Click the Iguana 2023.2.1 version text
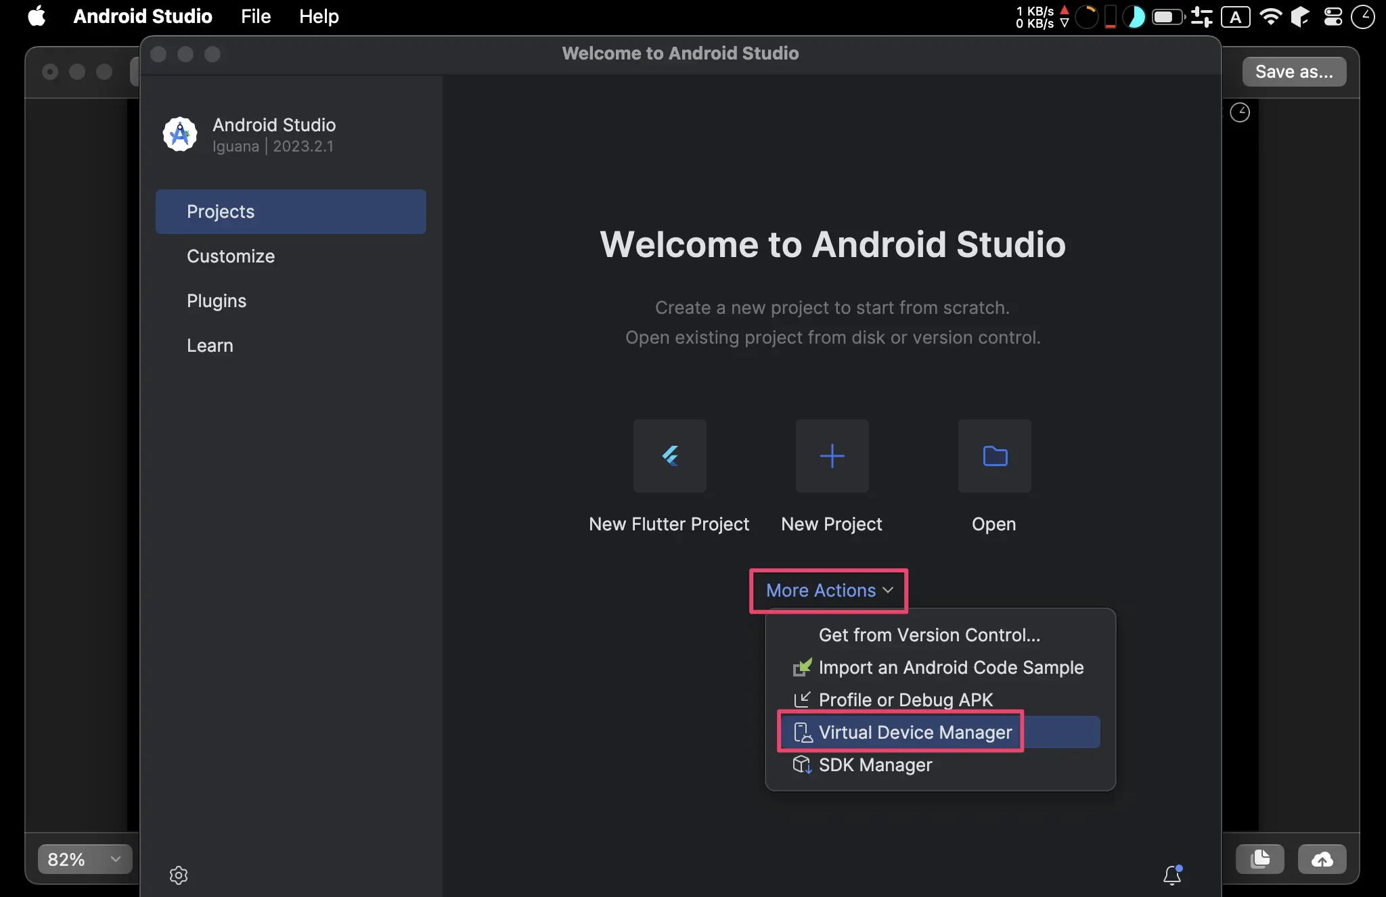1386x897 pixels. pos(273,146)
